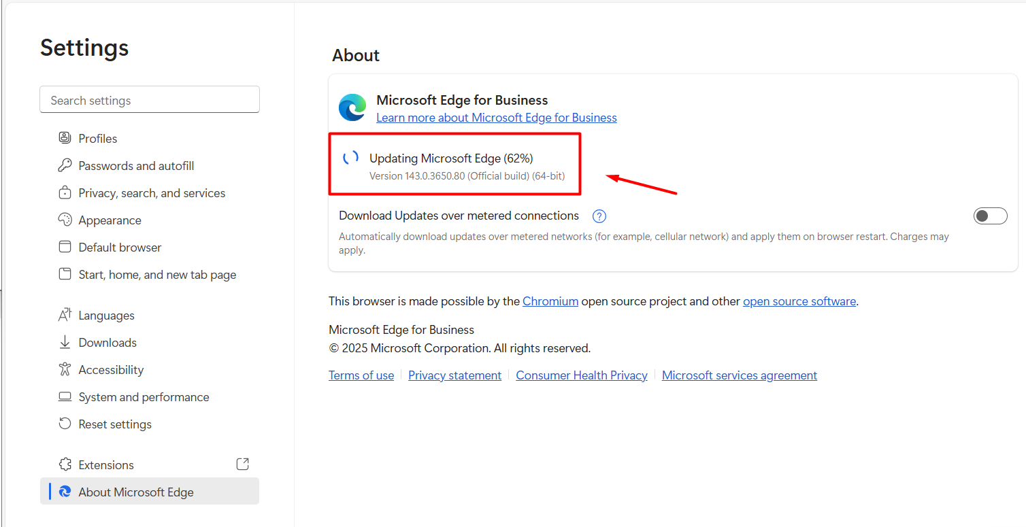Go to Start, home, and new tab page
The width and height of the screenshot is (1026, 527).
(157, 275)
